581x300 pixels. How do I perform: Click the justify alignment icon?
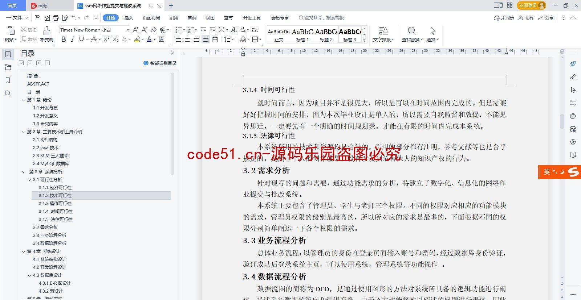pos(206,39)
